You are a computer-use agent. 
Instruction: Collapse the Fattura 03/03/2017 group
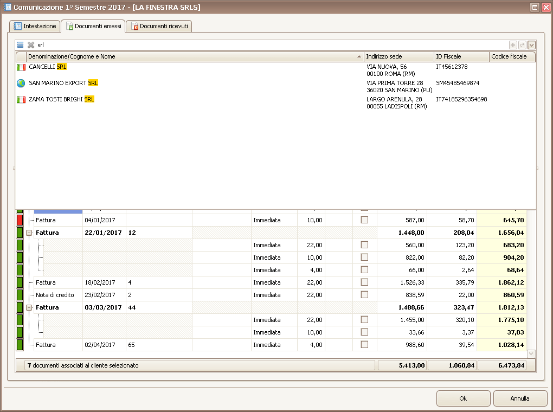tap(29, 307)
